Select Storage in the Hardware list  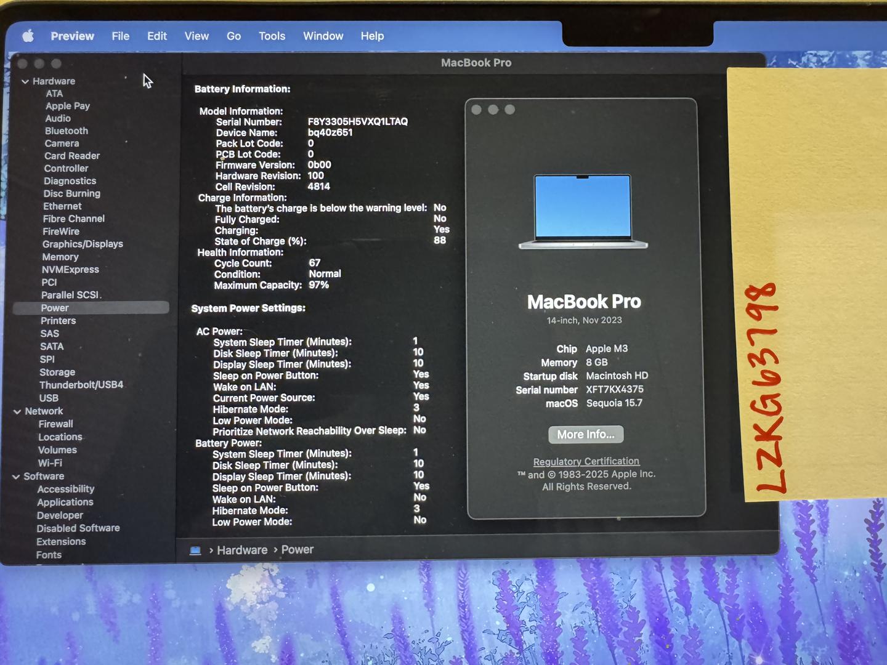(57, 373)
